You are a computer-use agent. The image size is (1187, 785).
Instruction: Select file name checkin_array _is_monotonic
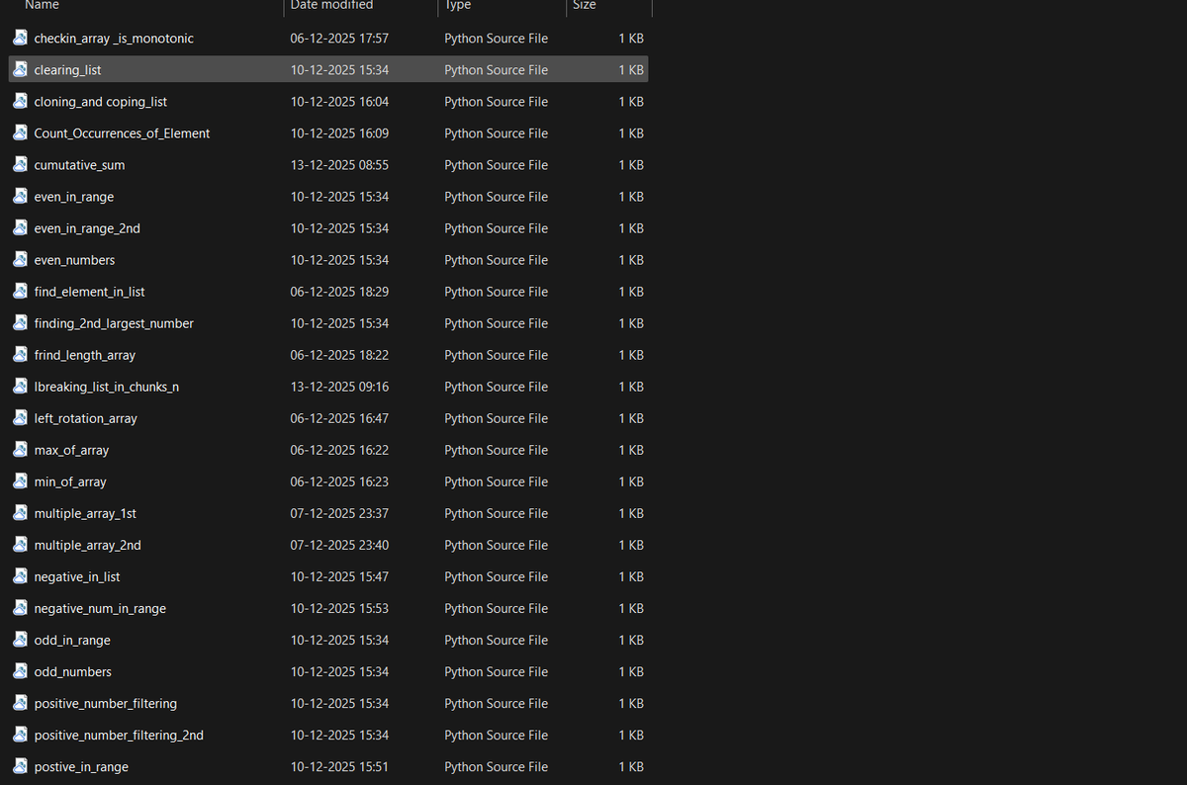[114, 39]
